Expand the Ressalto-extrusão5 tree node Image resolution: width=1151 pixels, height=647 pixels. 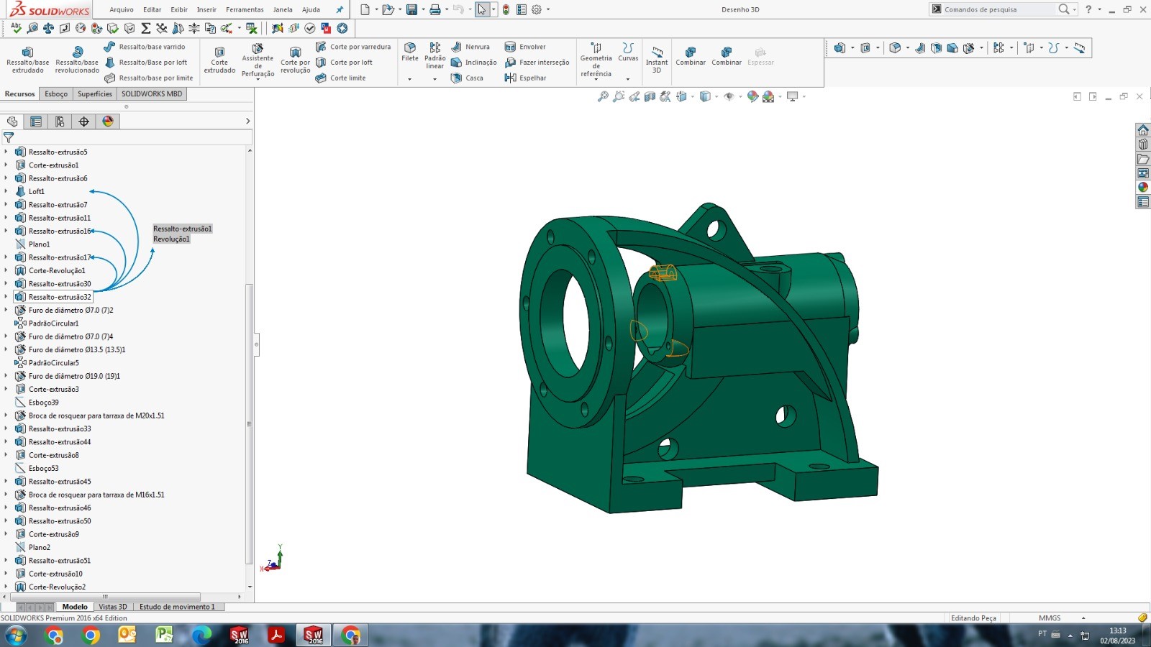[6, 152]
